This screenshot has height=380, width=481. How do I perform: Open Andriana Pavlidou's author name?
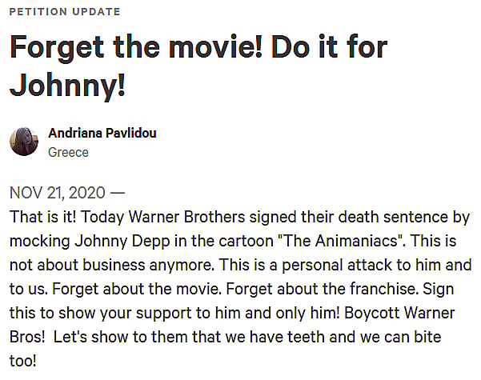[x=102, y=133]
